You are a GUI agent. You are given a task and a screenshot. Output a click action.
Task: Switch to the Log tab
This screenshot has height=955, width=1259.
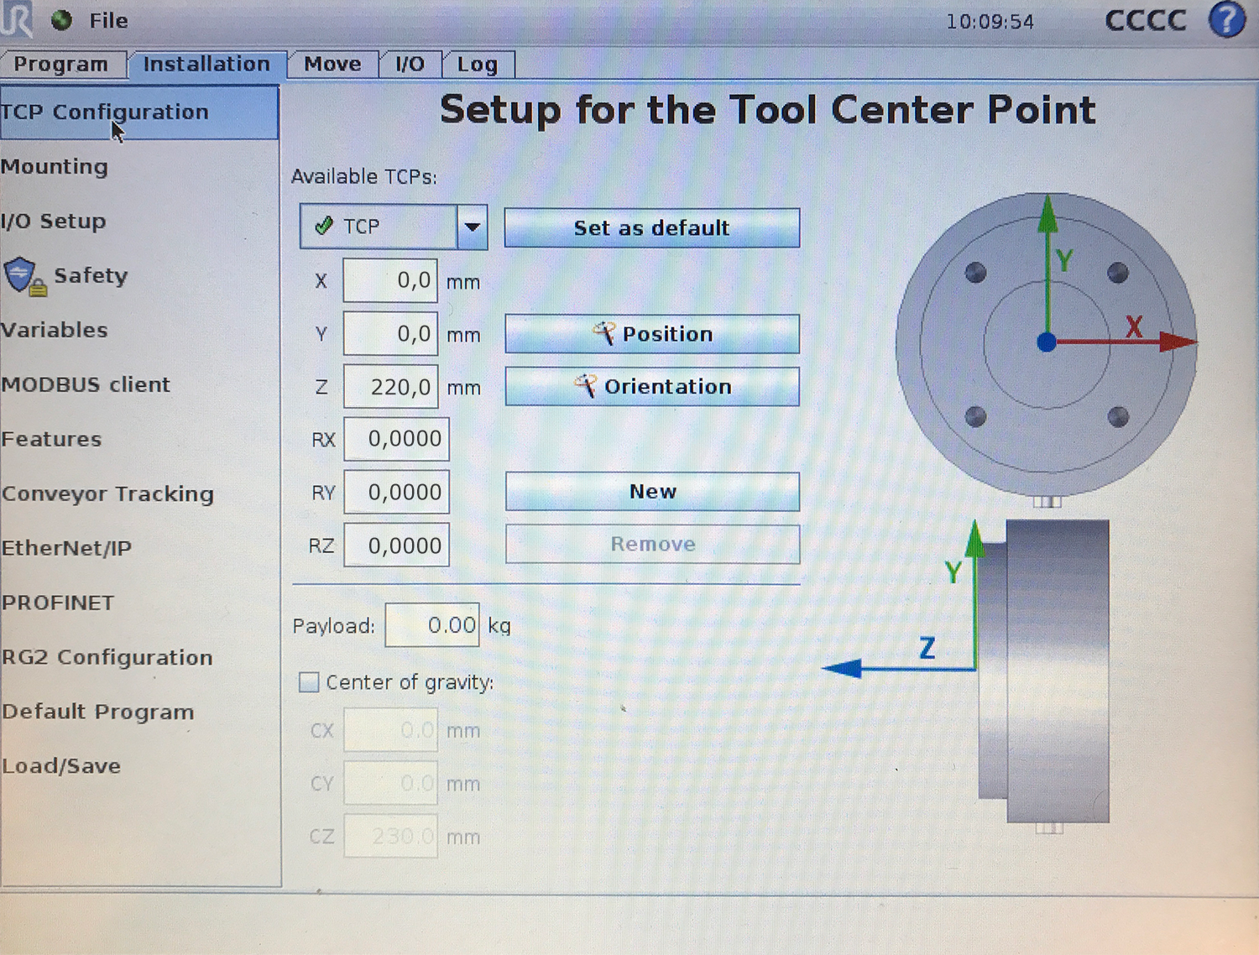pyautogui.click(x=477, y=65)
